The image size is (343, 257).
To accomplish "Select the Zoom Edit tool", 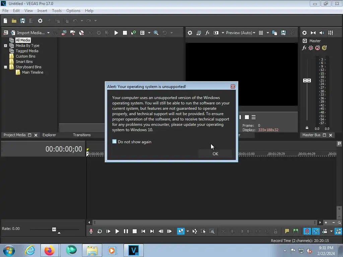I will [212, 231].
